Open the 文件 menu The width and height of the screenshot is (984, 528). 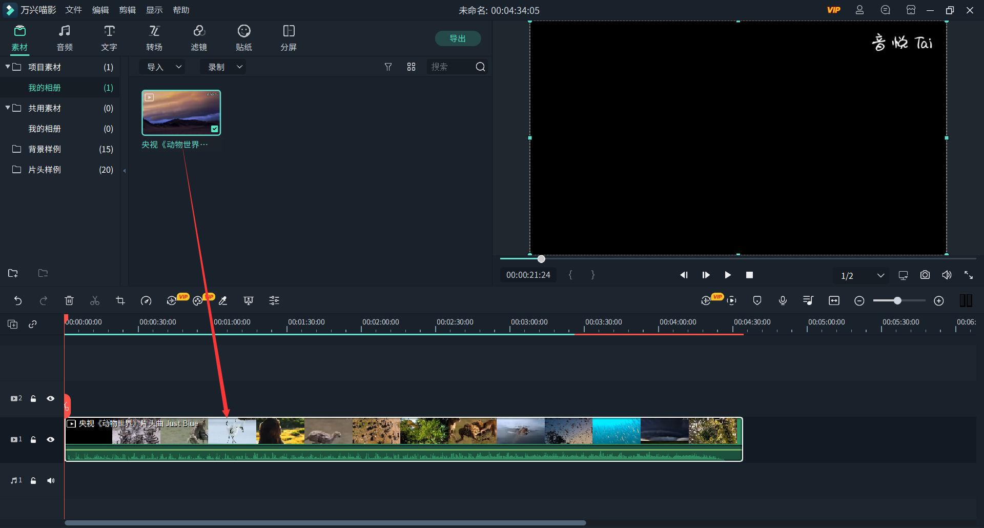point(73,10)
